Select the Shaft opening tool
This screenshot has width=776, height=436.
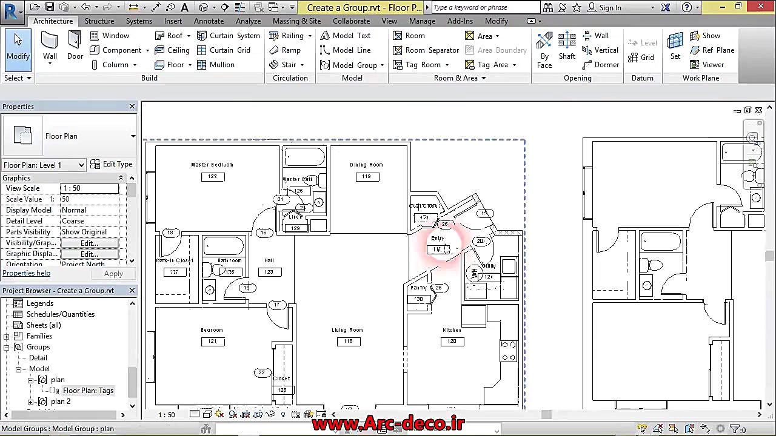(x=567, y=46)
